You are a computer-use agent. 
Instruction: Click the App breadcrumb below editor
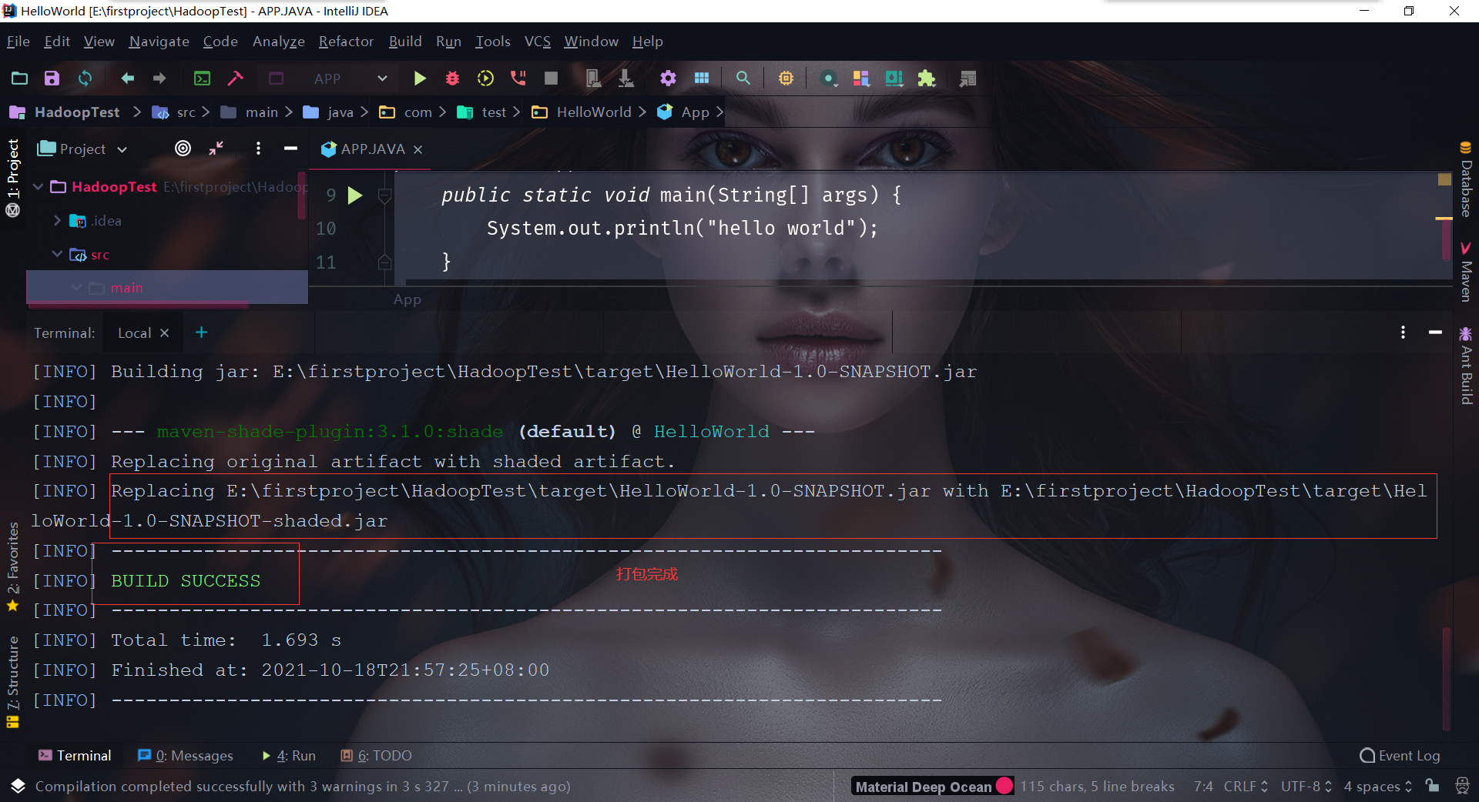pyautogui.click(x=407, y=299)
